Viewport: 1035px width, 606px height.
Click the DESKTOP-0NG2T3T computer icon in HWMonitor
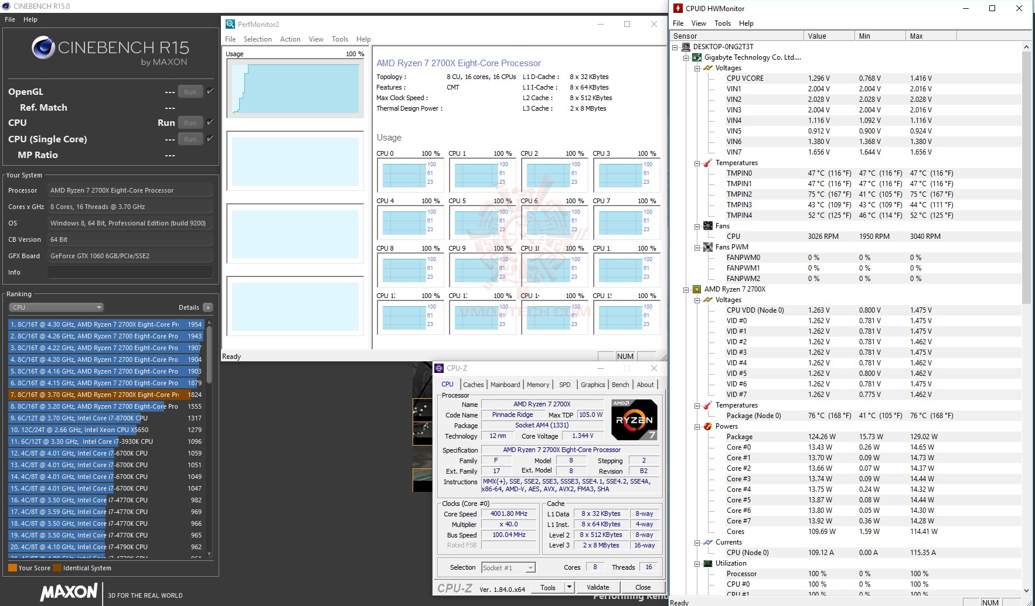(x=686, y=47)
